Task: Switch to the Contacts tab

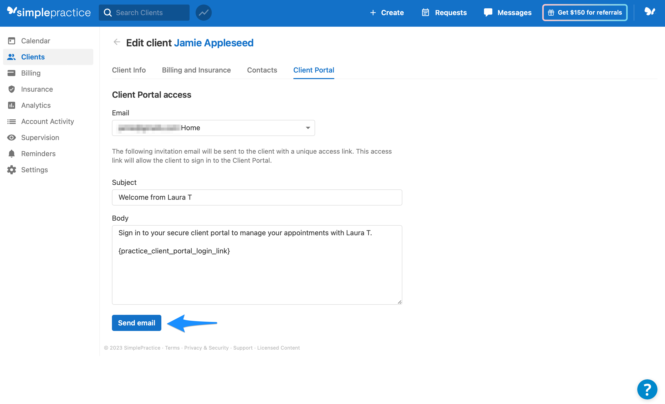Action: (262, 70)
